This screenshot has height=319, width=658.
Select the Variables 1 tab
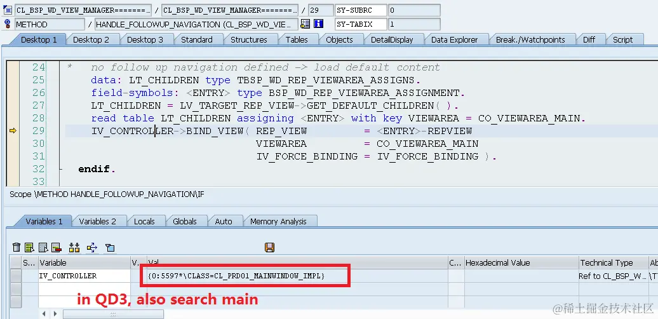44,221
